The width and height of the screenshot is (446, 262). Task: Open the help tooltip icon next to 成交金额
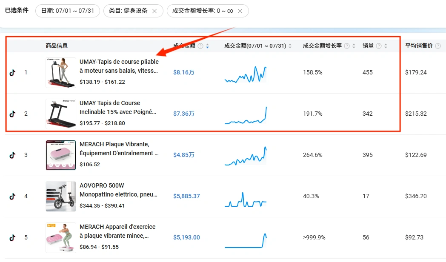click(200, 46)
